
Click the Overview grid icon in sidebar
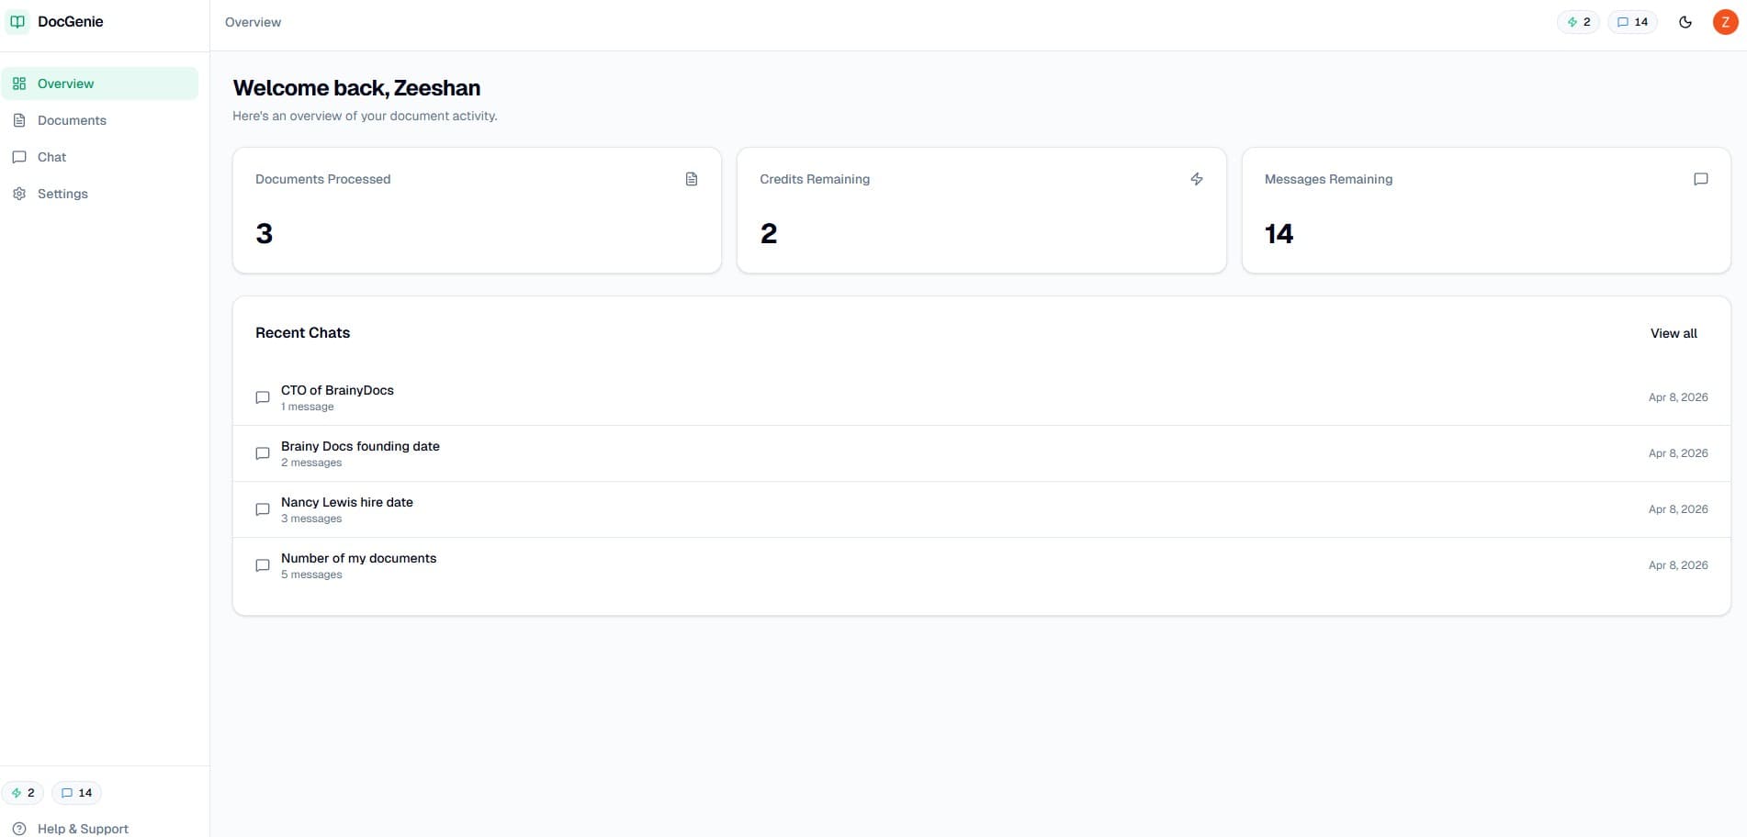click(x=19, y=84)
